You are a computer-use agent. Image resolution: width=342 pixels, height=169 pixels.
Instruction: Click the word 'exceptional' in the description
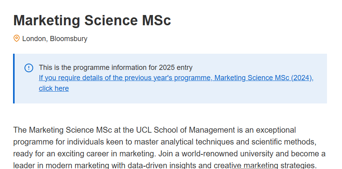(276, 130)
